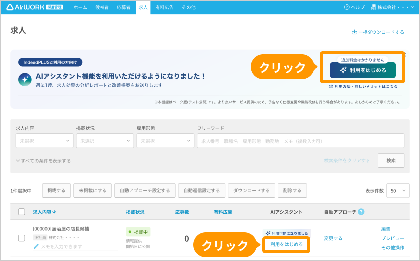Open the 表示件数 50 dropdown
Screen dimensions: 420x261
(398, 191)
